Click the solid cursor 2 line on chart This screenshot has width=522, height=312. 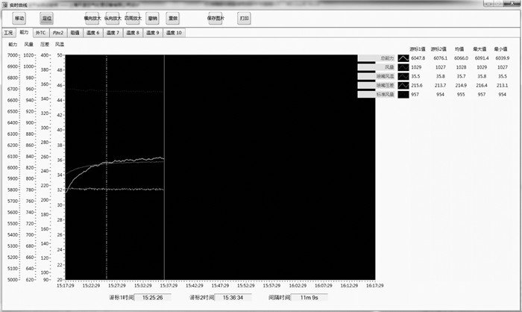(164, 166)
